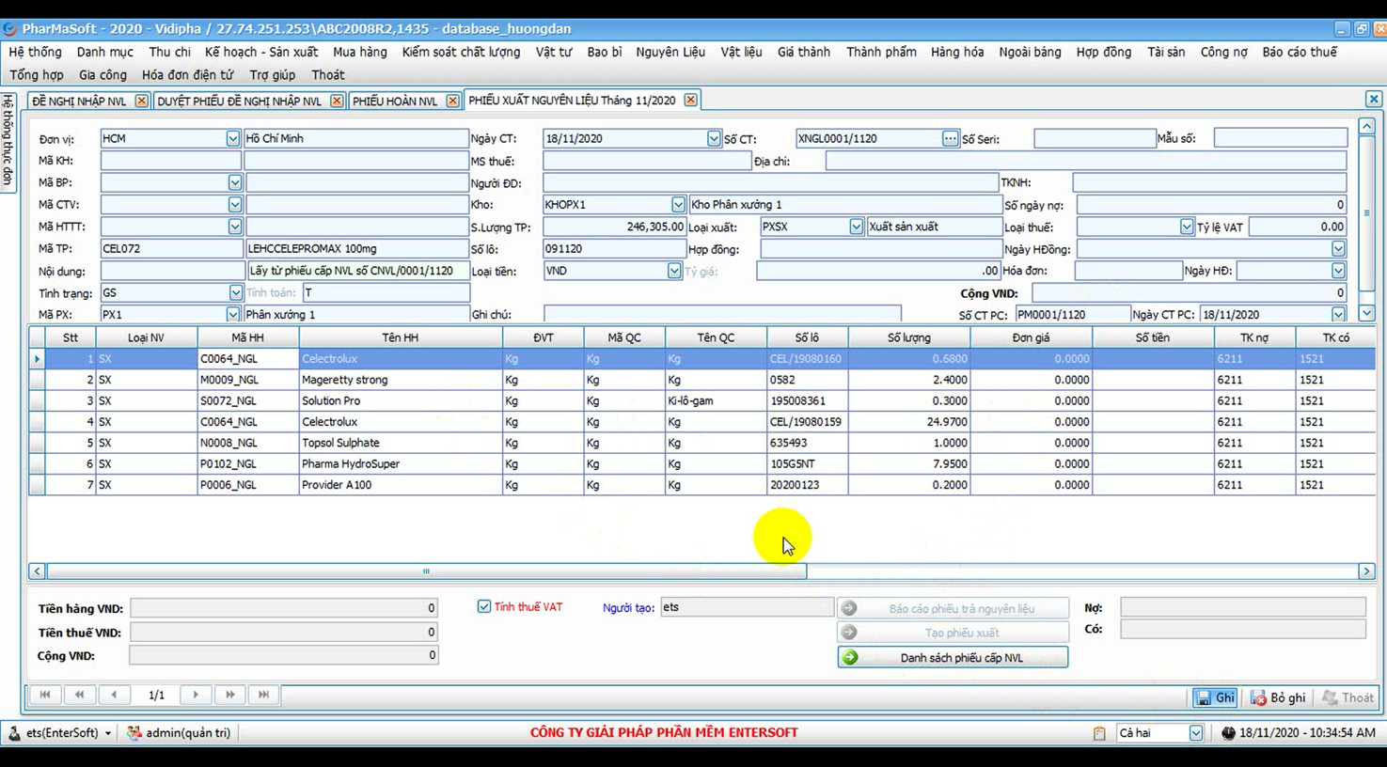Open the Nguyên Liệu menu
This screenshot has height=767, width=1387.
[x=670, y=52]
